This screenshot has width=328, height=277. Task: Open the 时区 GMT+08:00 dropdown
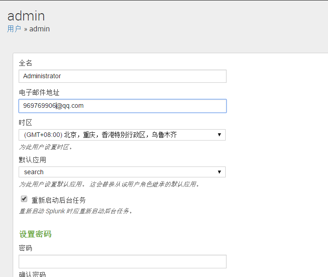coord(122,135)
